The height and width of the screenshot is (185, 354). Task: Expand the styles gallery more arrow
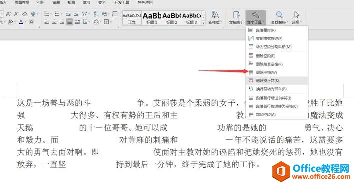coord(203,23)
